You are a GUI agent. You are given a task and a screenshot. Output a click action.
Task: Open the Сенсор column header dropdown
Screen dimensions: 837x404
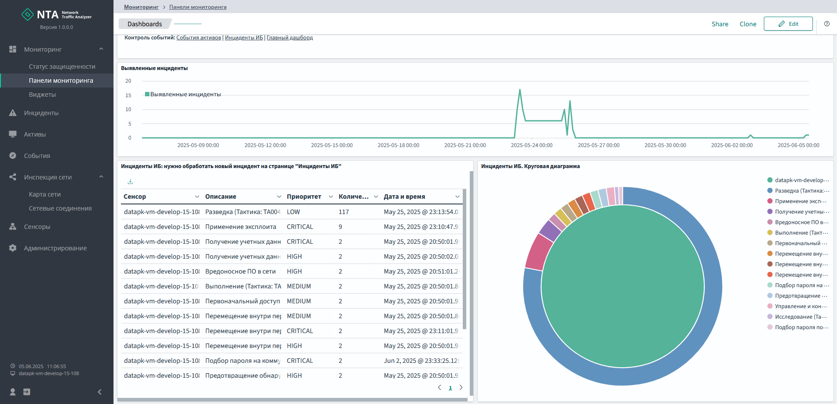click(197, 197)
